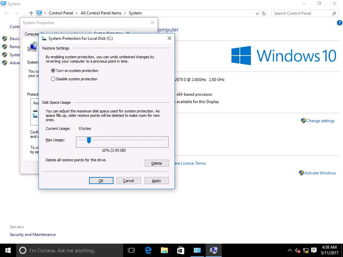Screen dimensions: 343x257
Task: Expand chevron after All Control Panel Items
Action: point(125,13)
